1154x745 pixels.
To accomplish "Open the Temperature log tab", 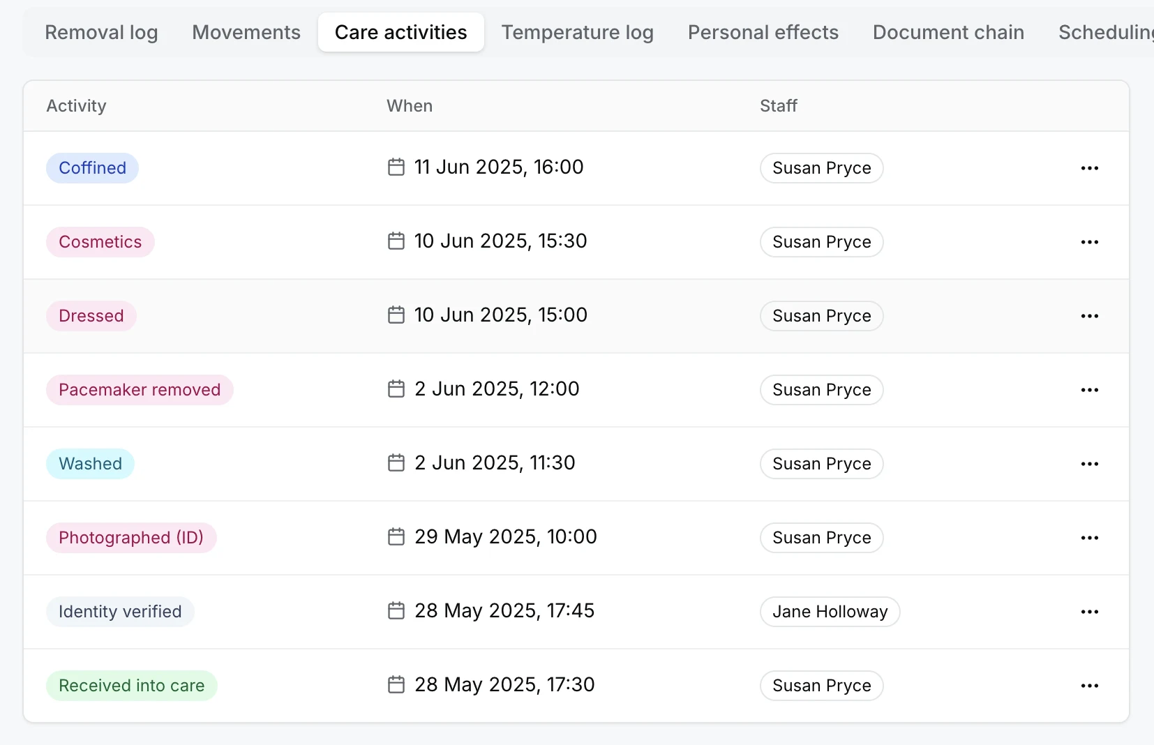I will 577,32.
